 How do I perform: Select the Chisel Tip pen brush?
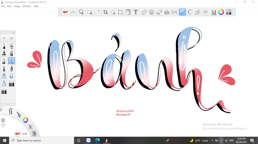pos(11,53)
